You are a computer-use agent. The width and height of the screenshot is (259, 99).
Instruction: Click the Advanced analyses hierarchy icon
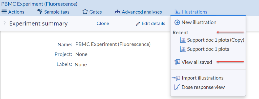[117, 12]
